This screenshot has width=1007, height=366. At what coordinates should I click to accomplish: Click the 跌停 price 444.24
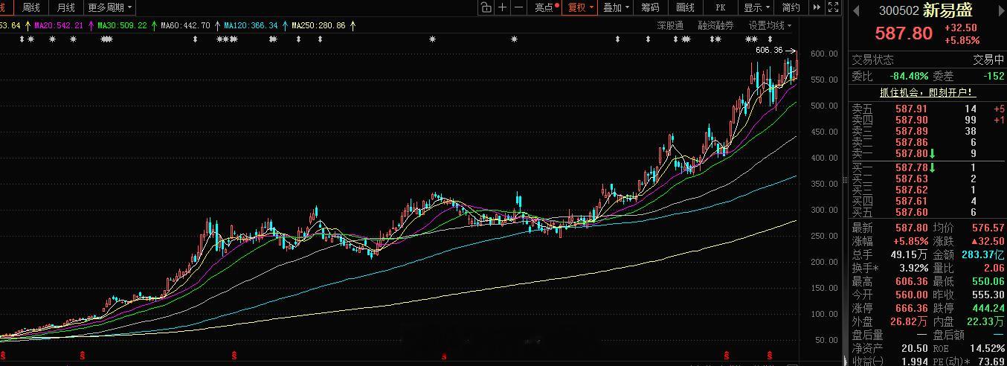pyautogui.click(x=988, y=308)
